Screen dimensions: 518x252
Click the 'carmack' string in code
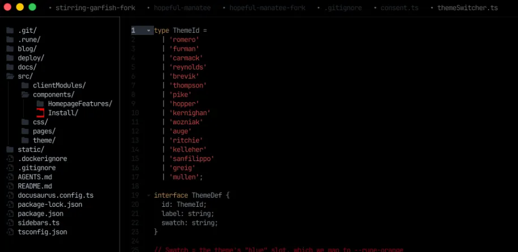pos(186,58)
